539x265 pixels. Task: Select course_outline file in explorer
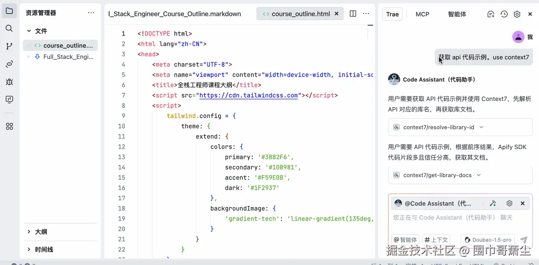(60, 45)
